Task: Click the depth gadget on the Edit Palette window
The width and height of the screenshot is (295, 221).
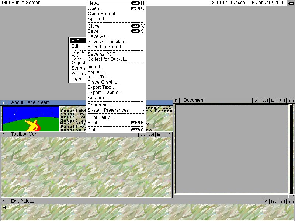Action: pos(291,201)
